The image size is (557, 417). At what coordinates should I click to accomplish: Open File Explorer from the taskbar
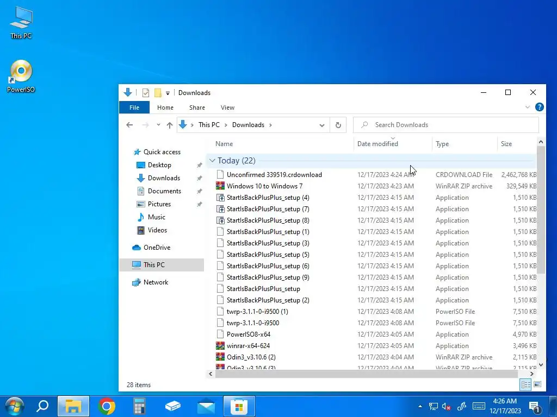73,406
